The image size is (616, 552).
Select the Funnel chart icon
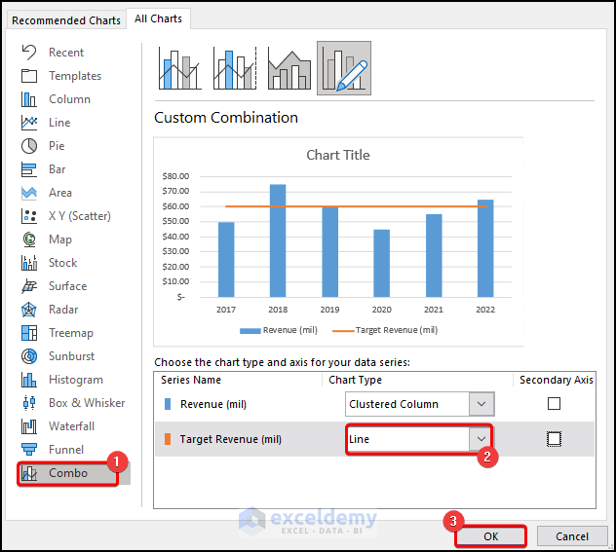(x=29, y=450)
